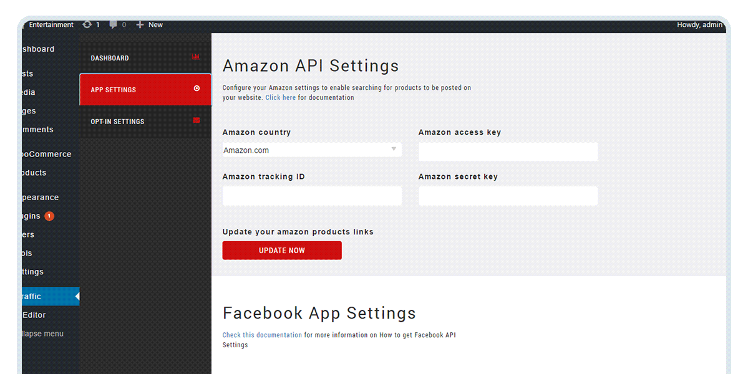Focus the Amazon tracking ID field

312,196
